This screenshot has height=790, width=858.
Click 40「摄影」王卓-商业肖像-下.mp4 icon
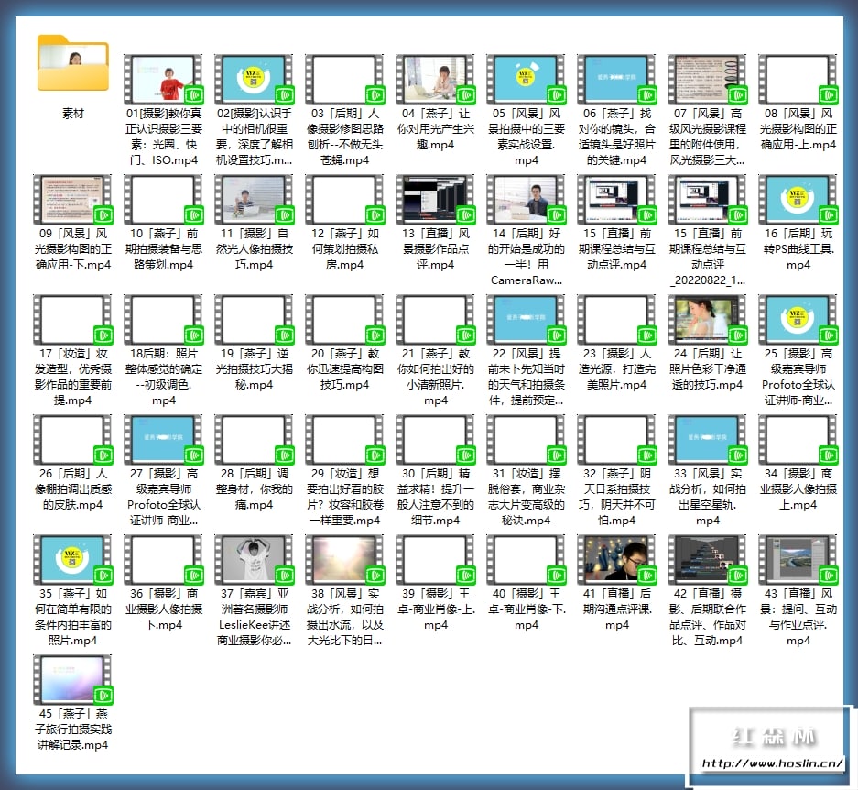point(526,559)
